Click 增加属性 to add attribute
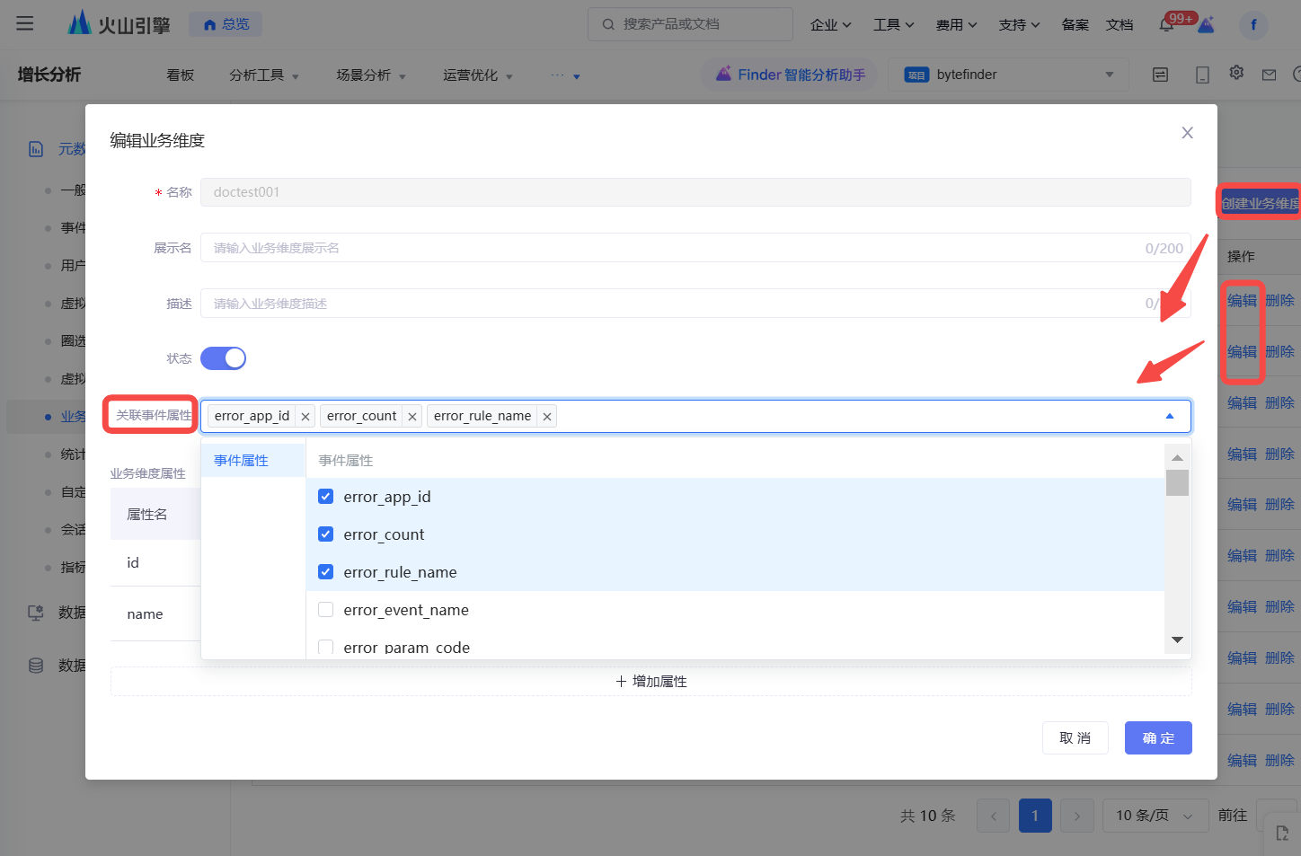 651,682
